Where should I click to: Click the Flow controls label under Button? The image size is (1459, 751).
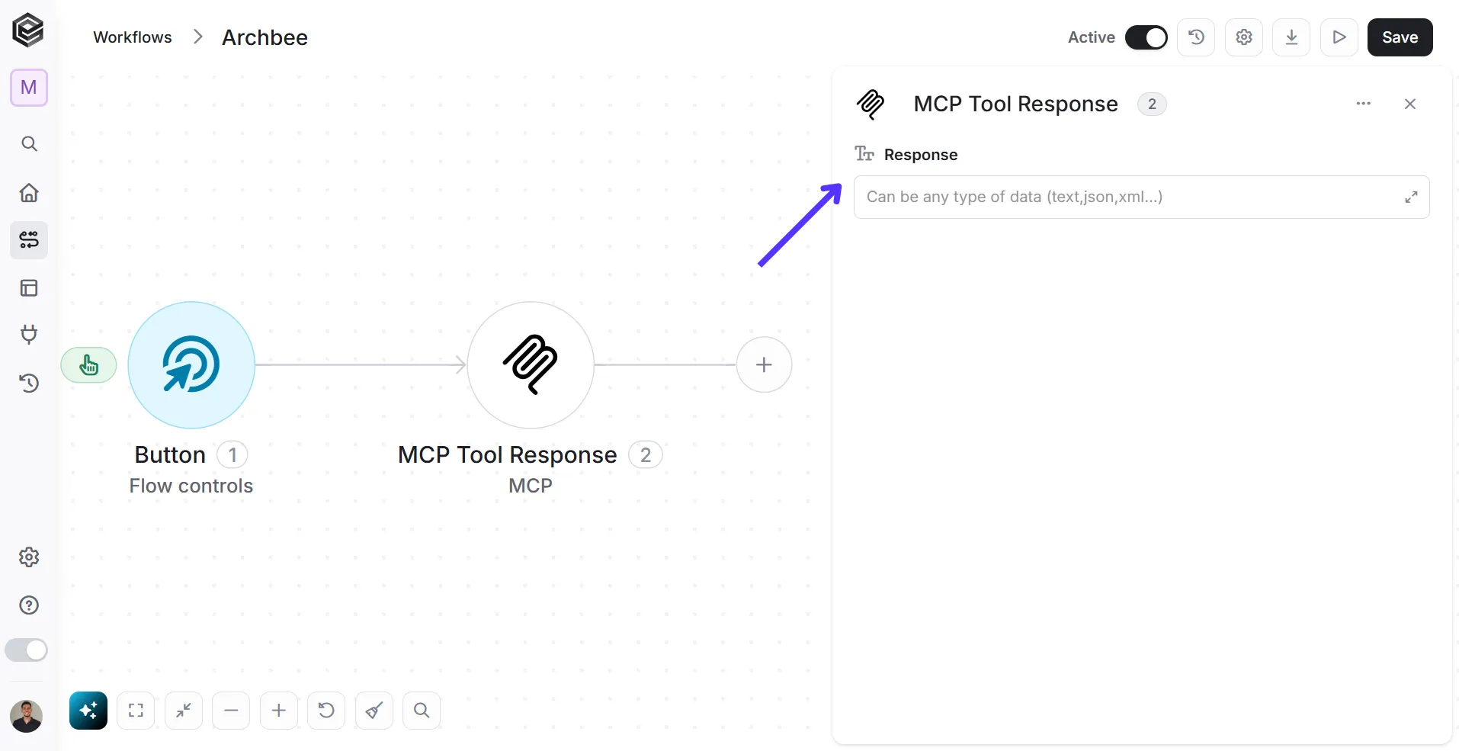click(191, 486)
